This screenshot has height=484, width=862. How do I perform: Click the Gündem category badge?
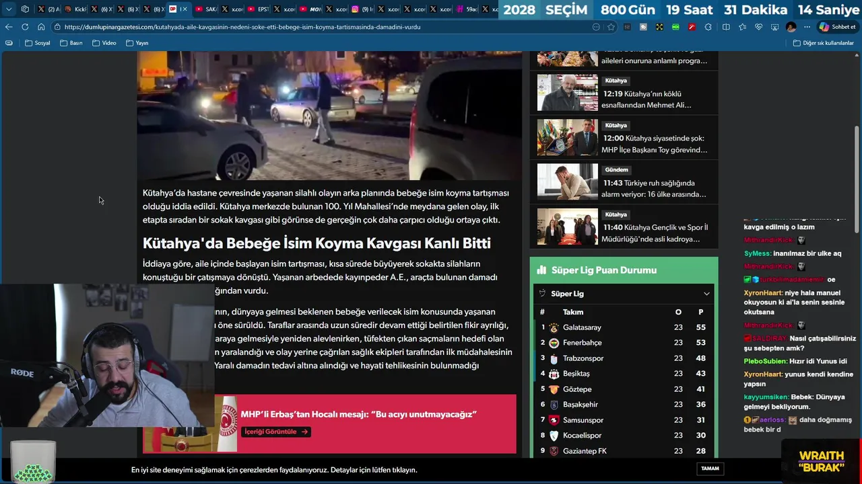pos(616,169)
